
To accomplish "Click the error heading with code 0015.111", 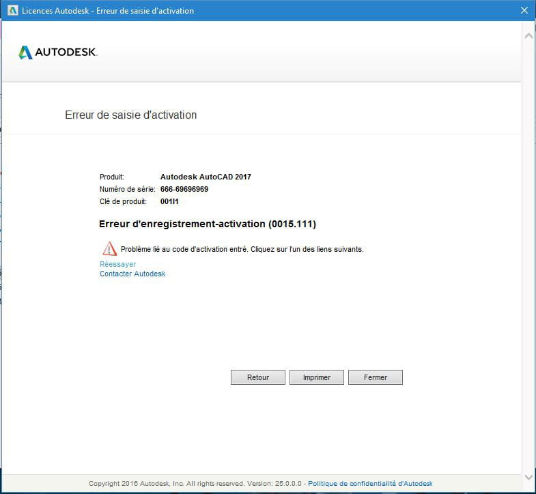I will (208, 224).
